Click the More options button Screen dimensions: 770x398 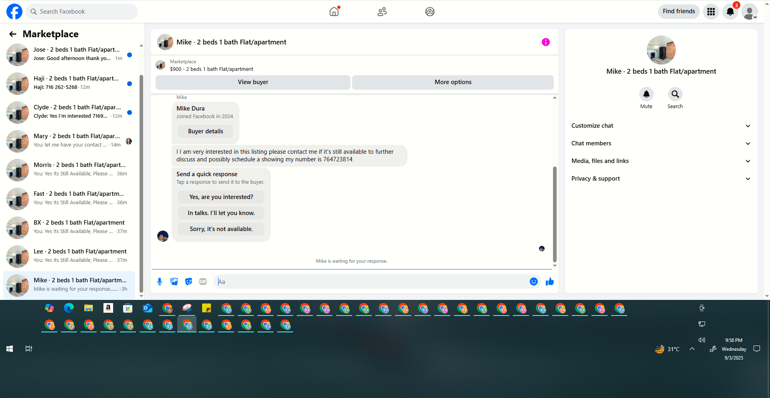453,82
